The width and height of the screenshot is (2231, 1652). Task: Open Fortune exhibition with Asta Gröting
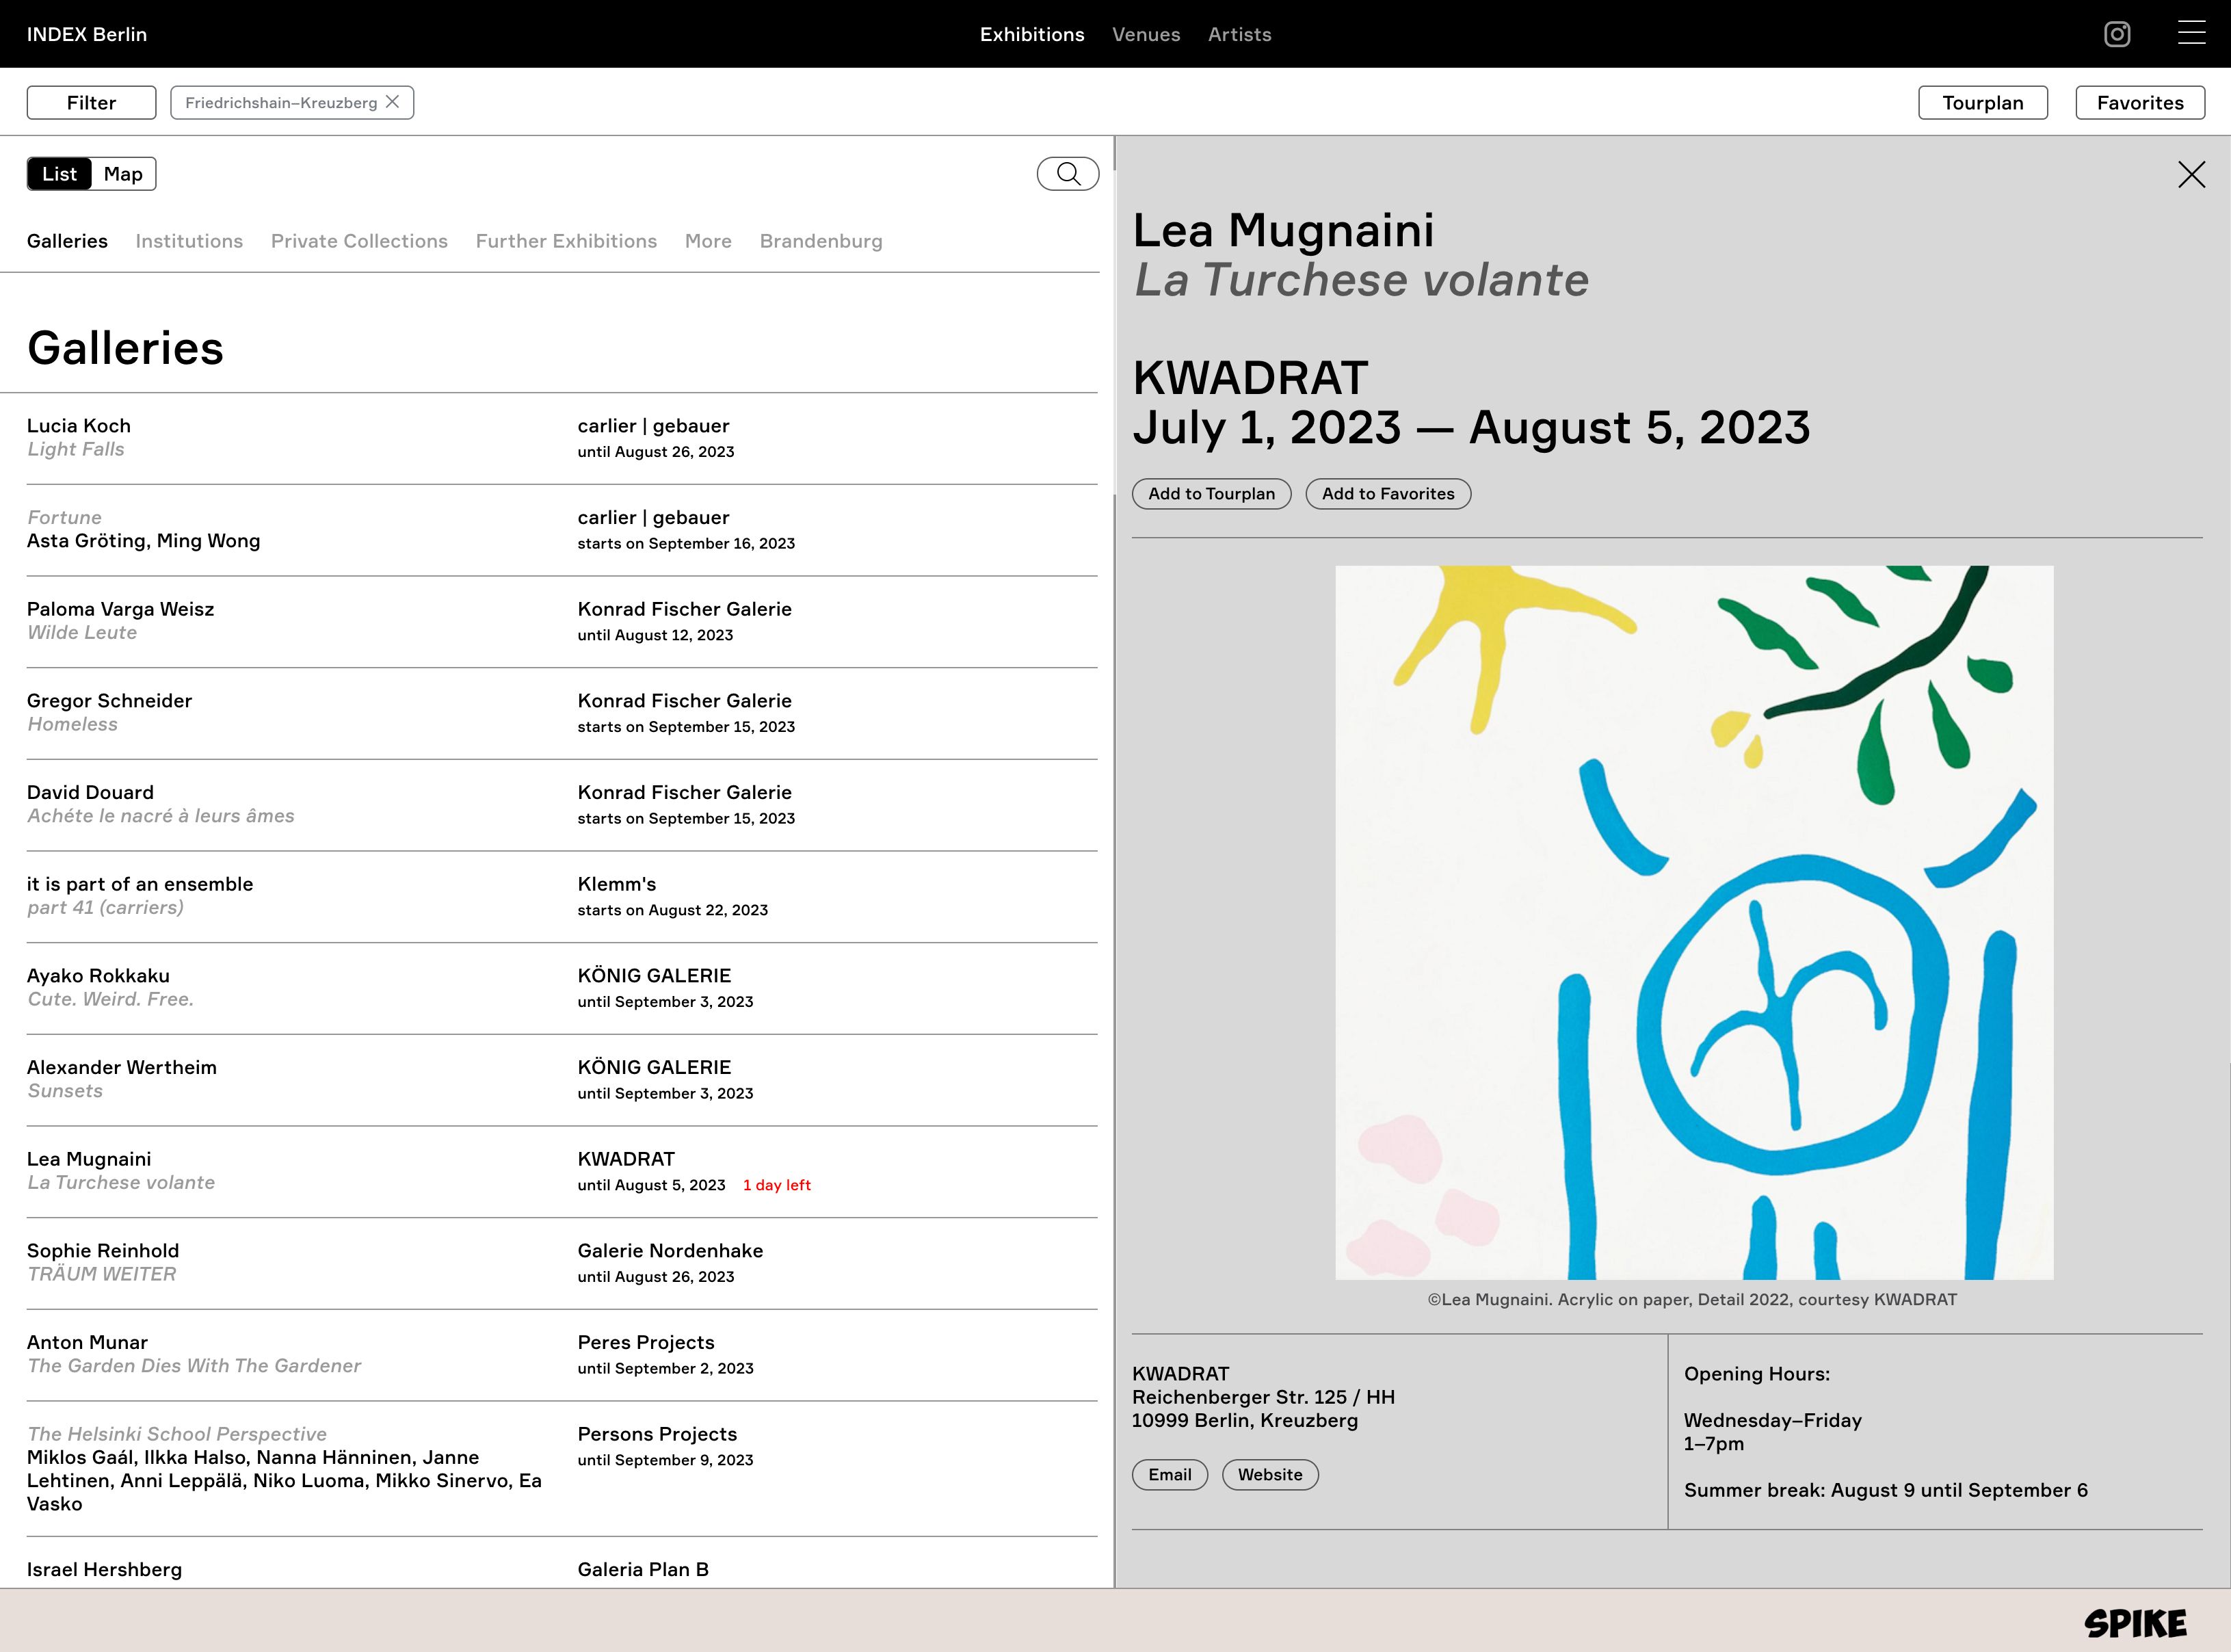click(x=562, y=530)
